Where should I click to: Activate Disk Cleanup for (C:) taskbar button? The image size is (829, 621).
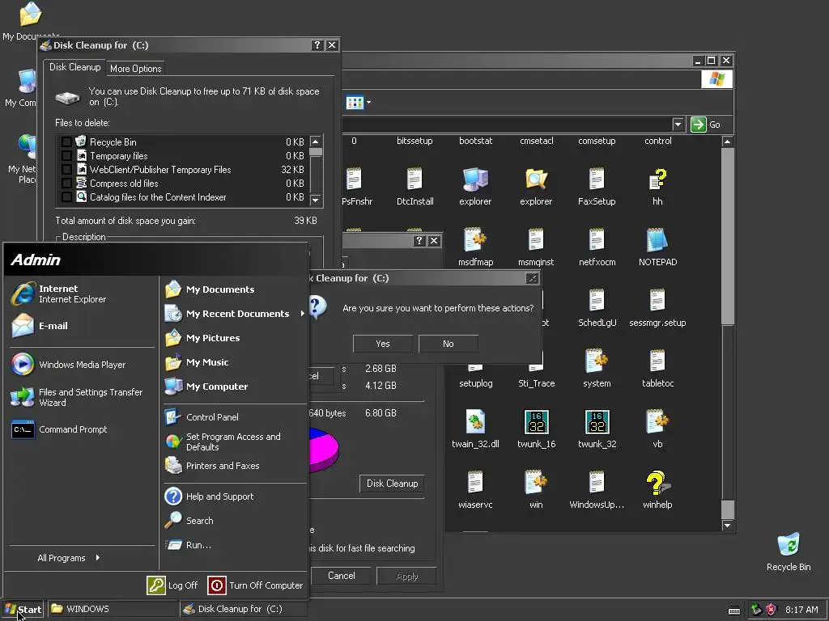point(242,609)
